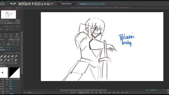
Task: Adjust the Opacity 100% slider field
Action: (13, 87)
